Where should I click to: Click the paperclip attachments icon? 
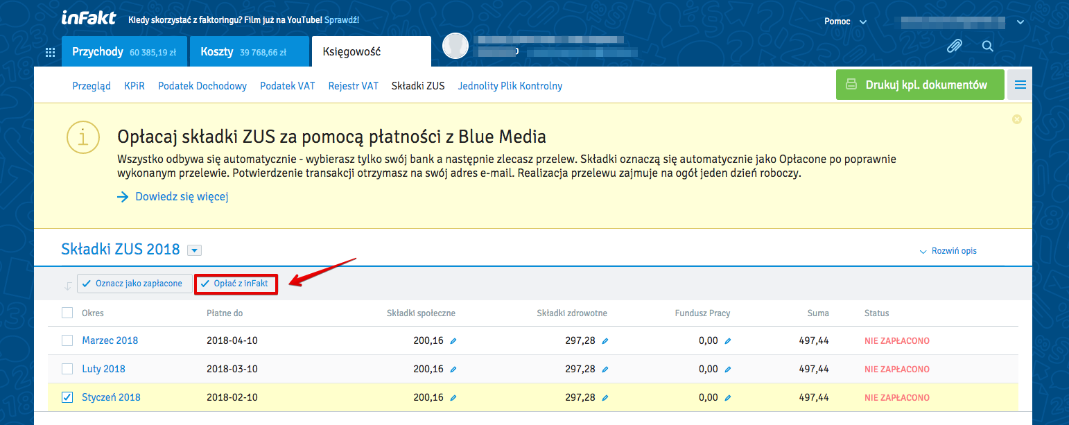click(955, 46)
